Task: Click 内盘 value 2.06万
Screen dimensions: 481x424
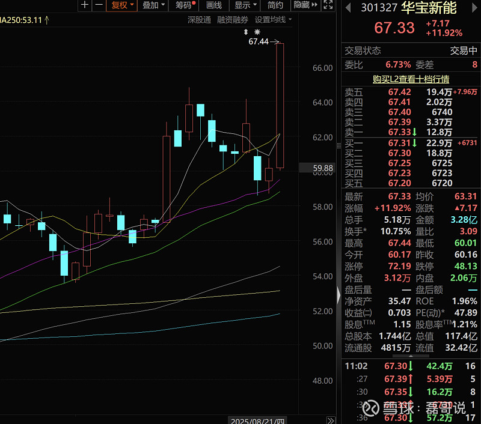Action: [464, 278]
